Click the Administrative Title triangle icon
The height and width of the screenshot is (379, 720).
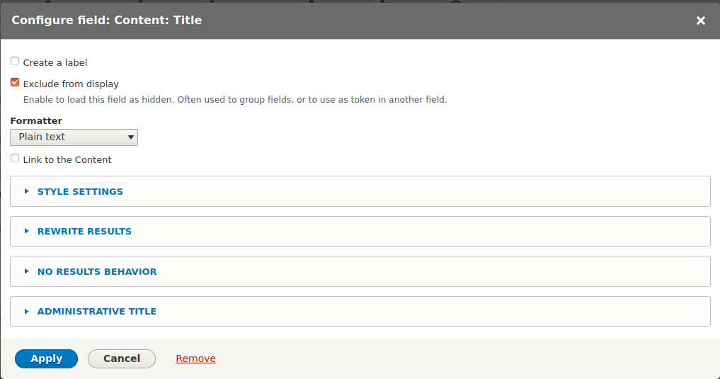pos(27,311)
